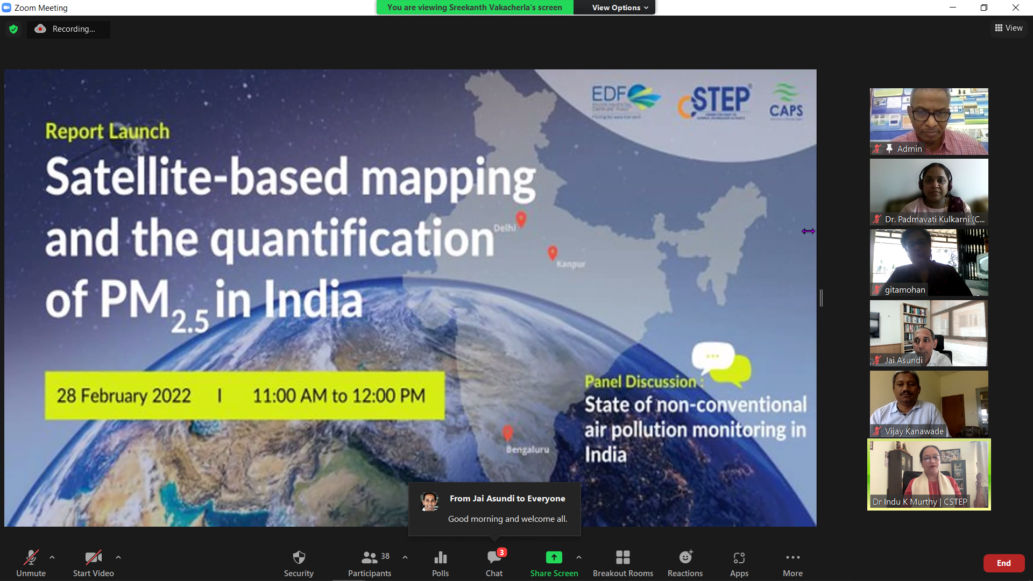Click the green encryption shield icon

click(13, 29)
